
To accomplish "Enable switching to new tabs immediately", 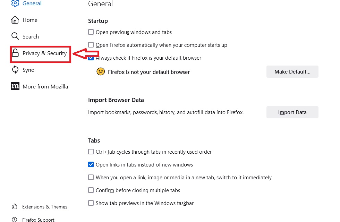I will [x=91, y=177].
